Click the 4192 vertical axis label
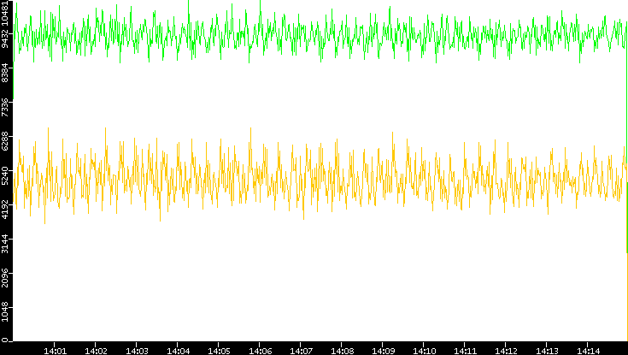The image size is (628, 355). (5, 209)
